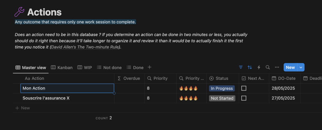Select the Not done view tab
The width and height of the screenshot is (322, 130).
click(109, 68)
